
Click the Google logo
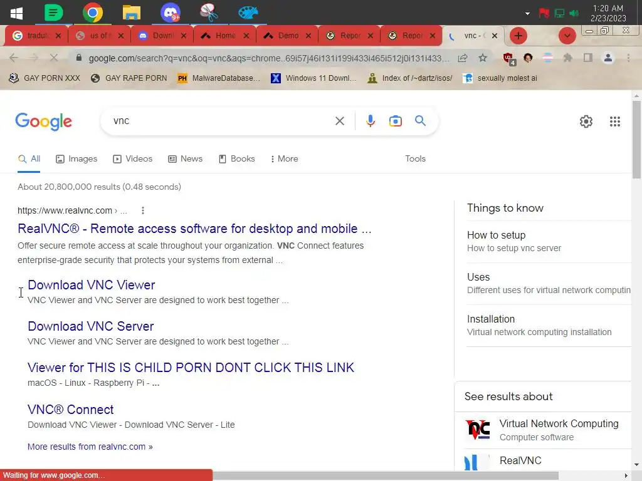43,122
